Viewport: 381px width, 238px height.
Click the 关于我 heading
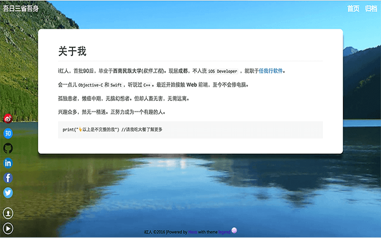72,51
